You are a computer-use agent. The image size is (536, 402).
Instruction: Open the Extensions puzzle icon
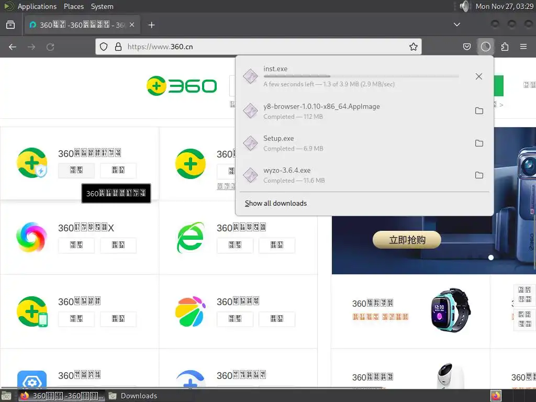click(x=505, y=47)
